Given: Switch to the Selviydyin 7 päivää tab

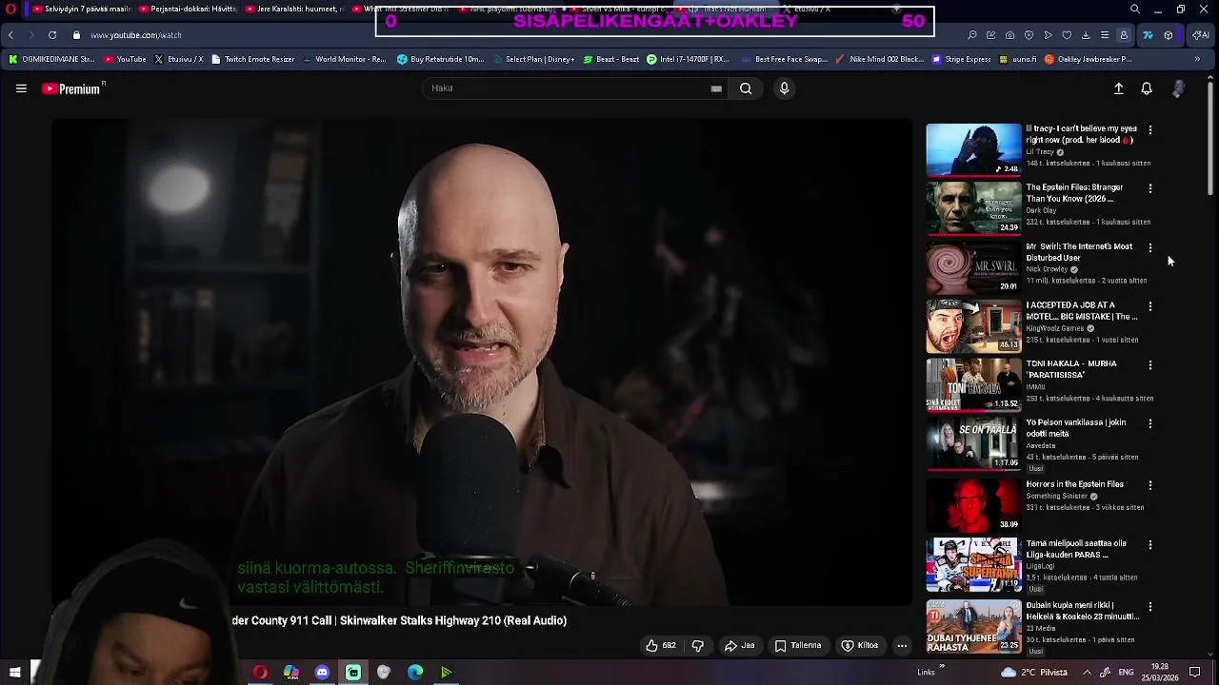Looking at the screenshot, I should click(80, 9).
